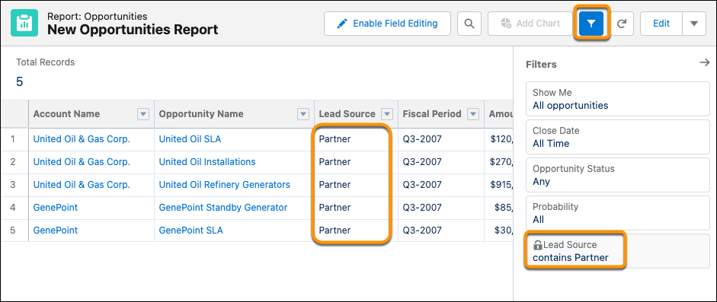Click Lead Source column header text

click(x=347, y=114)
